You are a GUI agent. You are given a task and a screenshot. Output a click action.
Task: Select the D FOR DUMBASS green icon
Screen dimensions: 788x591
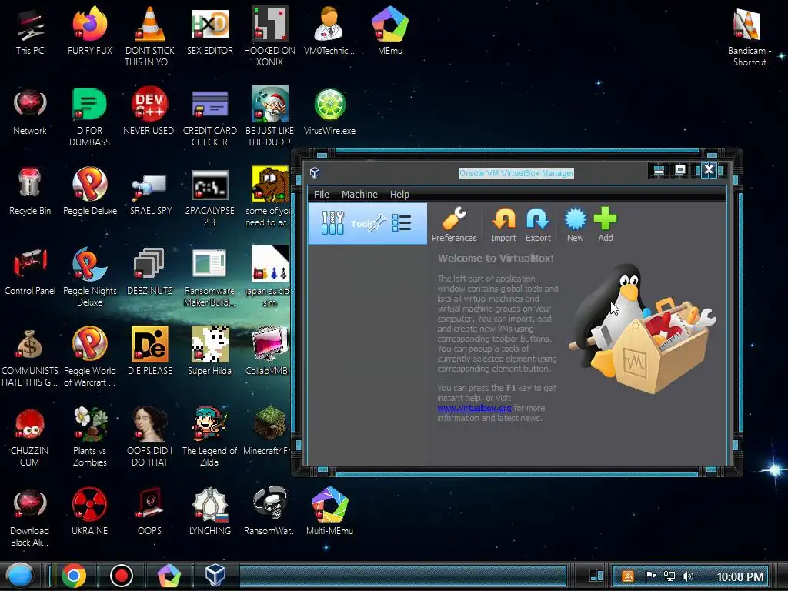coord(90,118)
